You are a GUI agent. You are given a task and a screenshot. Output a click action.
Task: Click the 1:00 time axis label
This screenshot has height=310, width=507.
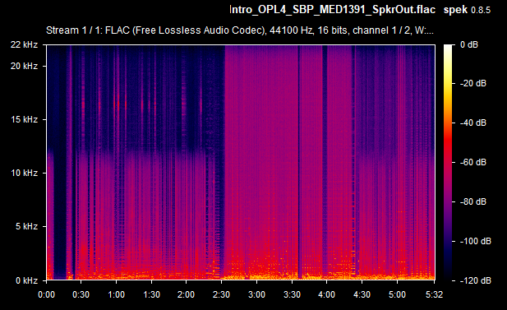116,295
